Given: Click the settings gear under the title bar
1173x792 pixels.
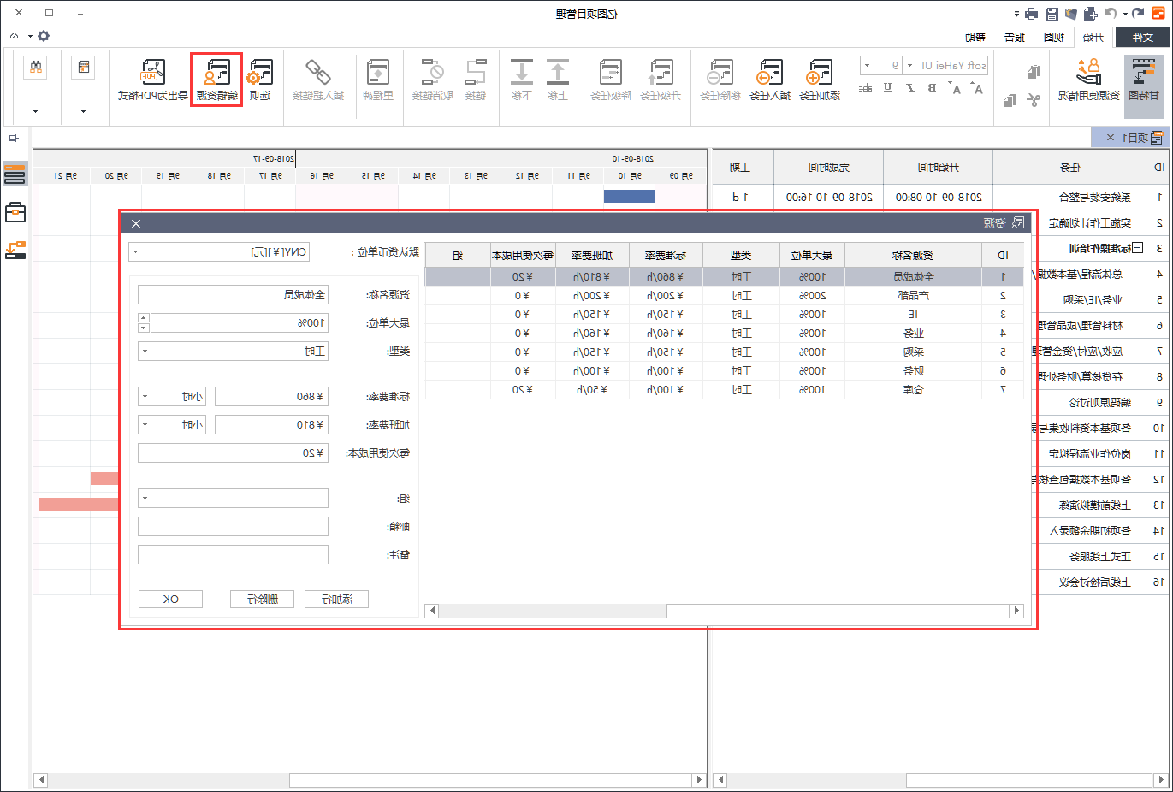Looking at the screenshot, I should pos(44,36).
